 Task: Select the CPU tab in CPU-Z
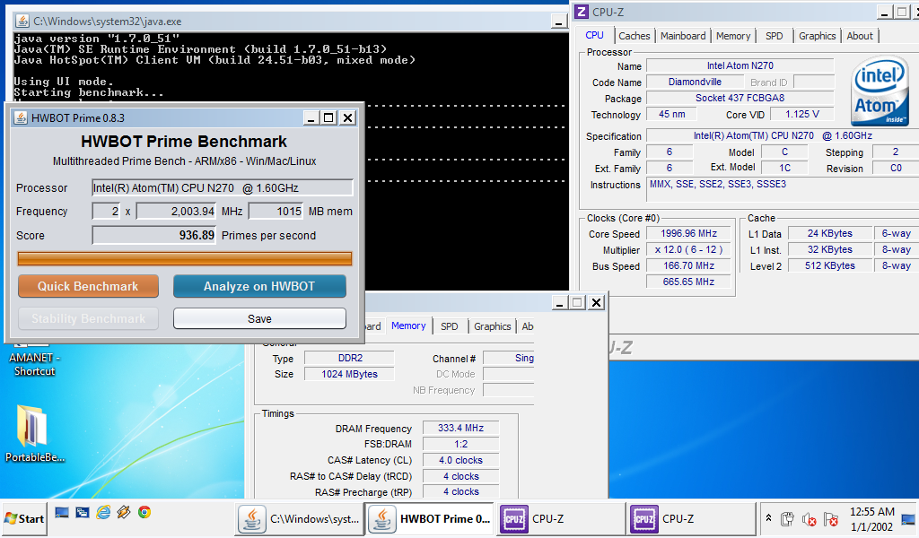click(595, 35)
